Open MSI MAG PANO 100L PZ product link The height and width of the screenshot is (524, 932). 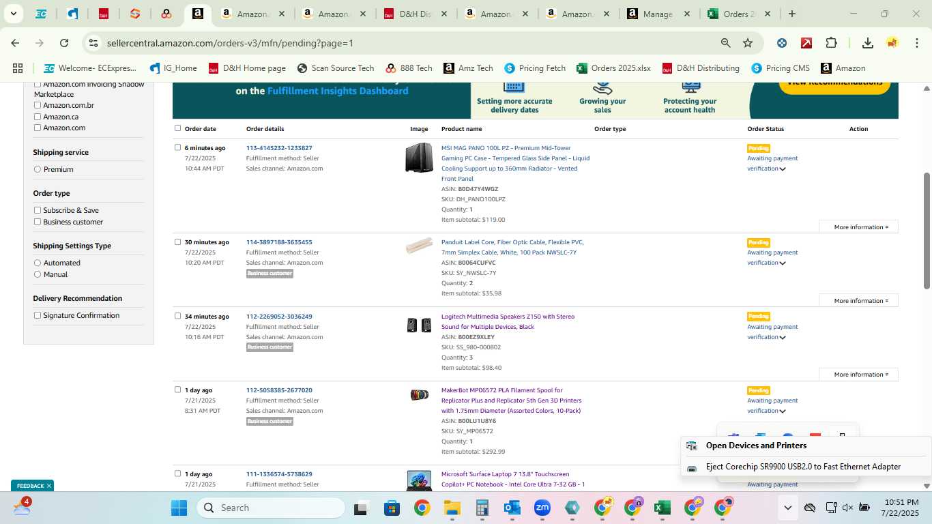pos(515,163)
